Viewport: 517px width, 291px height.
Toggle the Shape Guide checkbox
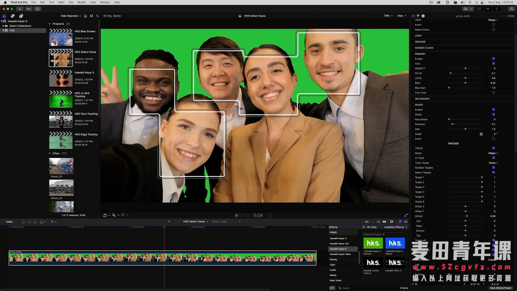[x=494, y=114]
